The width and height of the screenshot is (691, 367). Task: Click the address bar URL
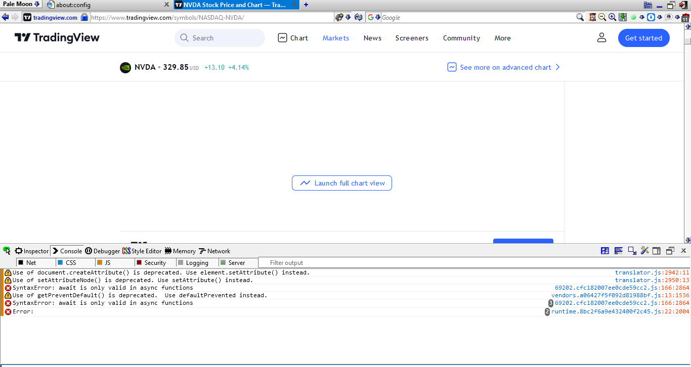[x=212, y=17]
